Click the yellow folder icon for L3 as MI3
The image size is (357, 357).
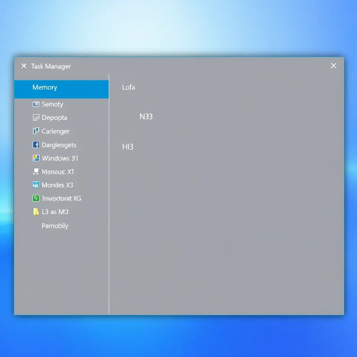tap(36, 212)
